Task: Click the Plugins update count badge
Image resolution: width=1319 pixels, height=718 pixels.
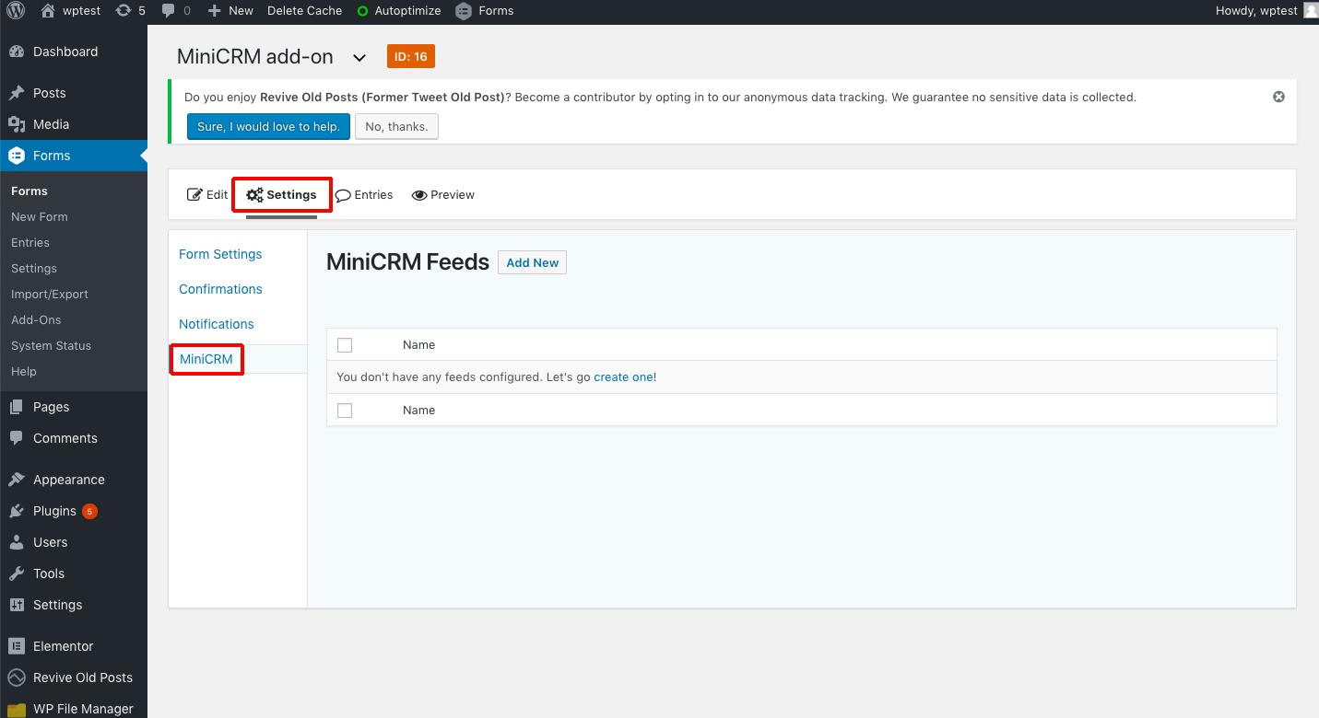Action: pyautogui.click(x=89, y=511)
